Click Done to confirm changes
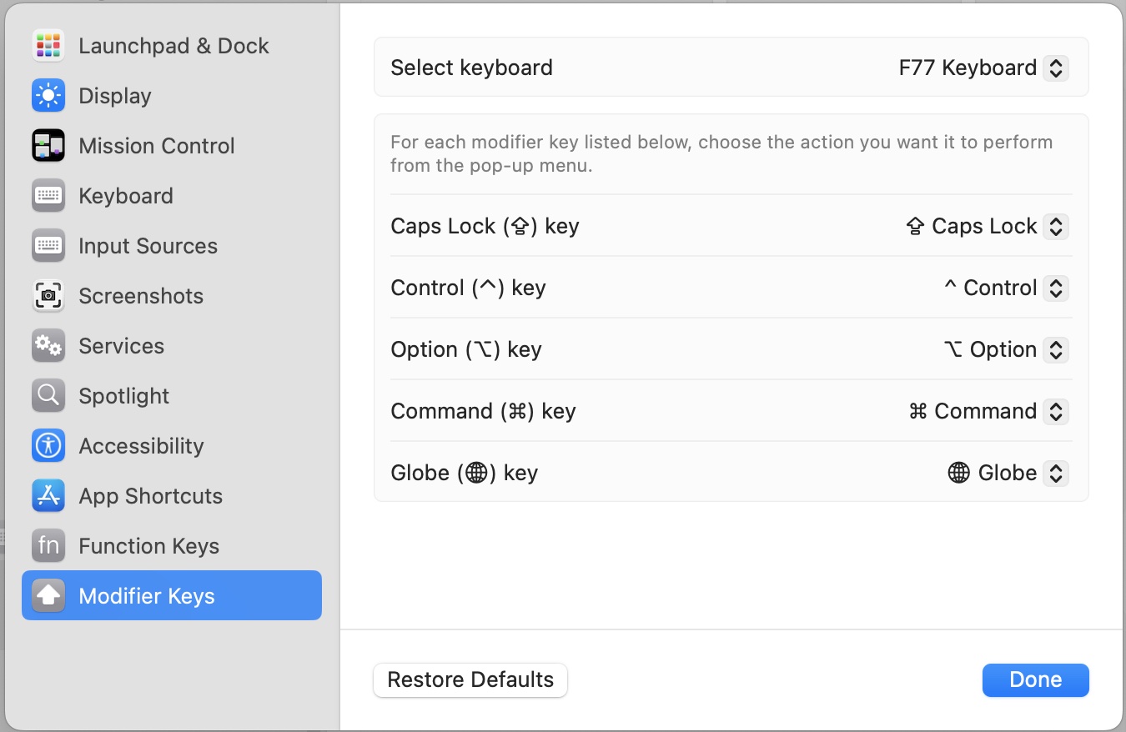Screen dimensions: 1126x732 pyautogui.click(x=1035, y=679)
